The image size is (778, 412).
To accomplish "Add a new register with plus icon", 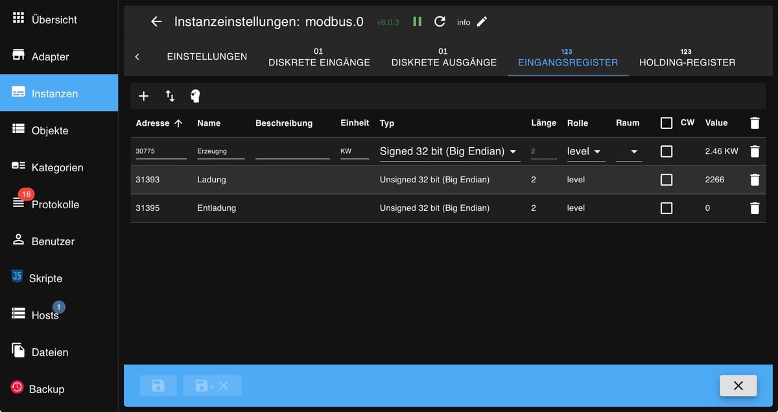I will pyautogui.click(x=144, y=96).
